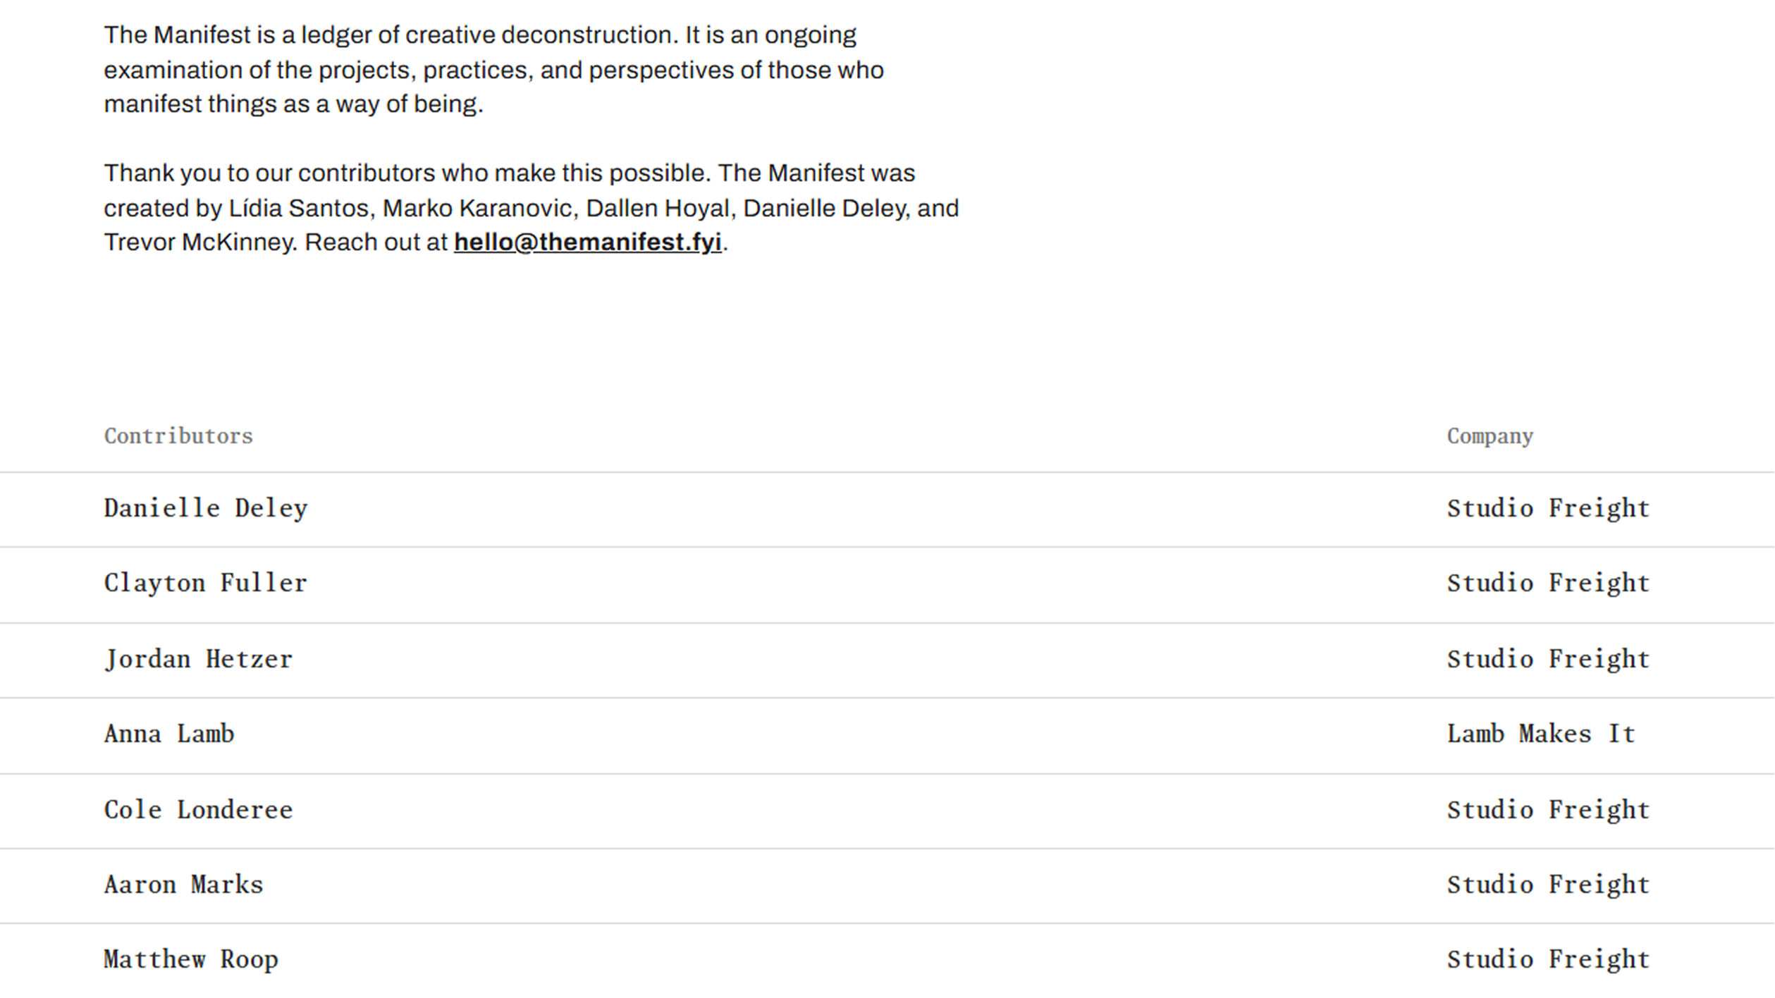The height and width of the screenshot is (998, 1775).
Task: Click the hello@themanifest.fyi email link
Action: (587, 242)
